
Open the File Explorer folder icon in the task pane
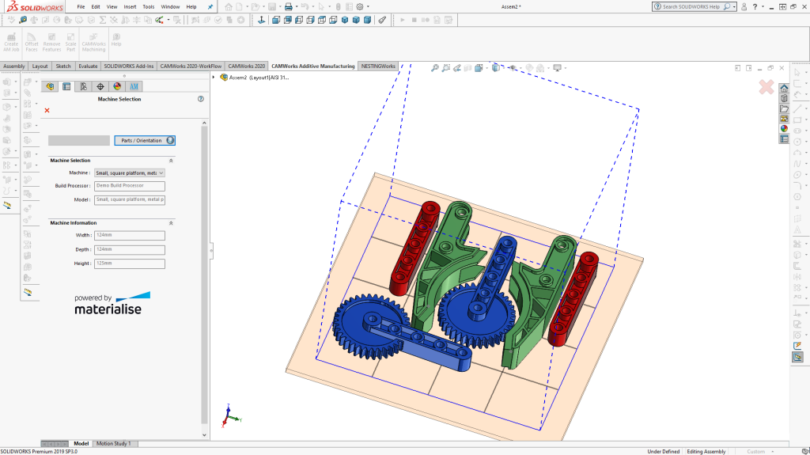tap(784, 108)
